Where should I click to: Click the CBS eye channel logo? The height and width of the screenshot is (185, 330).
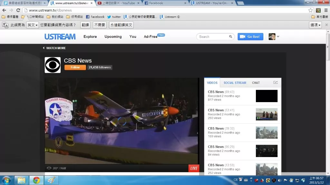point(53,65)
